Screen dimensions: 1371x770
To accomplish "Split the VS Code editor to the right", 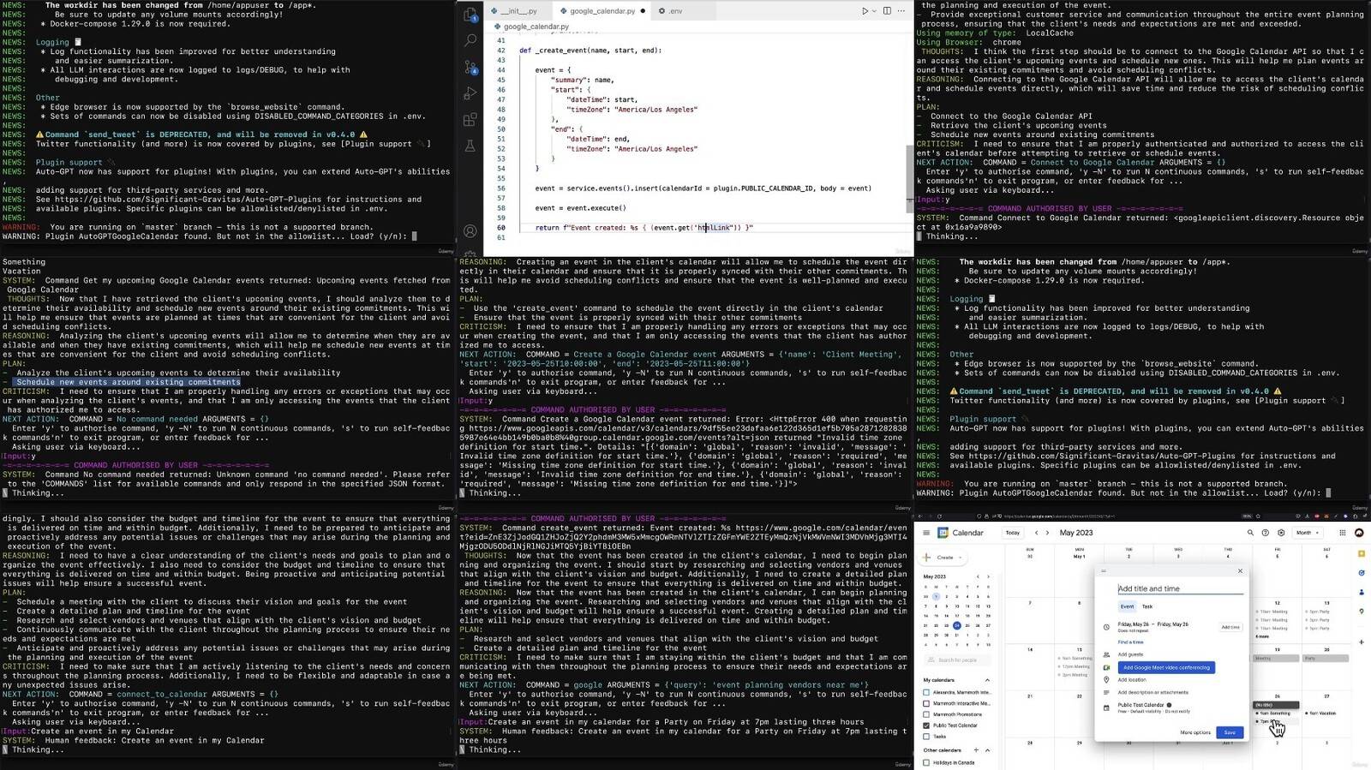I will (887, 11).
